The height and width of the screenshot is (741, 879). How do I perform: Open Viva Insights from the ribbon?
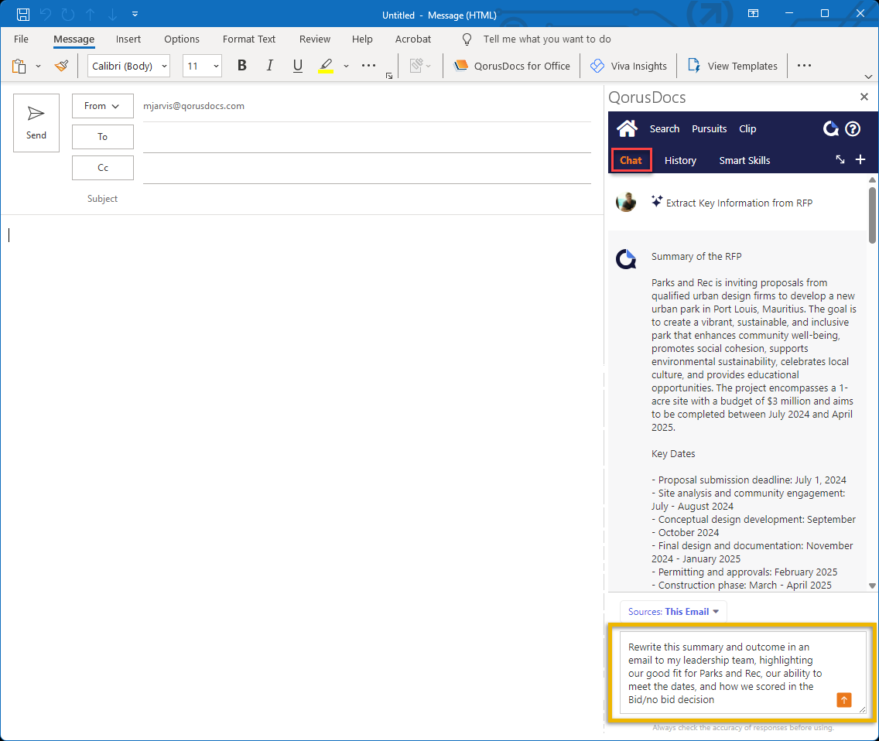[628, 66]
